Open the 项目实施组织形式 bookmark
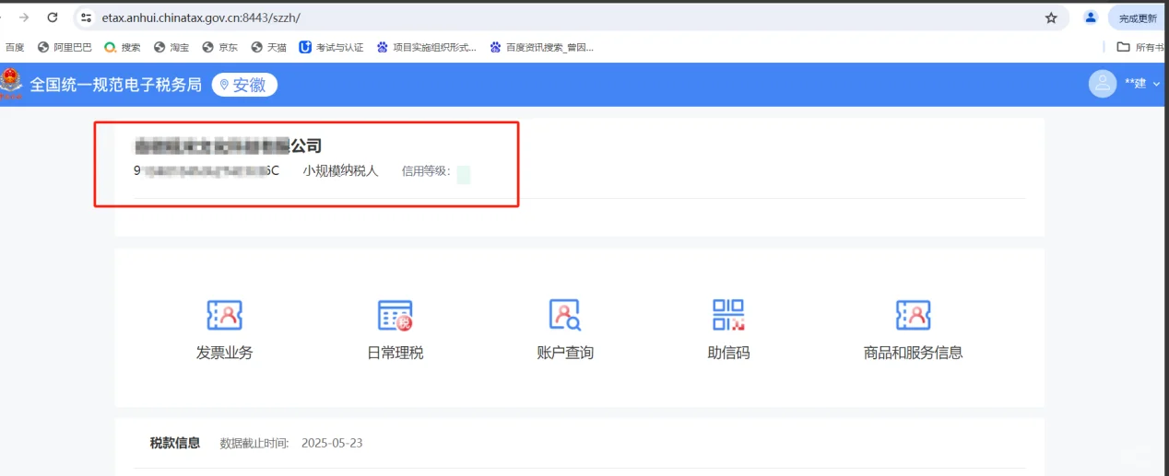 [x=427, y=47]
